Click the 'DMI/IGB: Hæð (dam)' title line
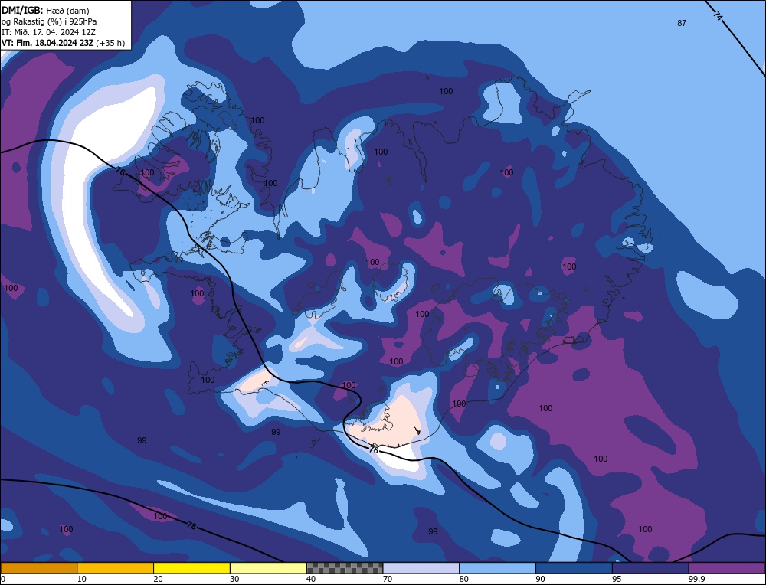The width and height of the screenshot is (766, 585). click(45, 11)
